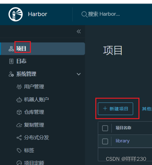
Task: Check the library project row checkbox
Action: [x=105, y=141]
